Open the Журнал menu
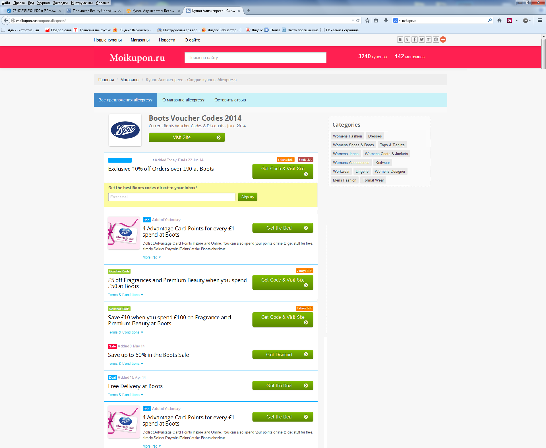This screenshot has height=448, width=546. point(43,3)
